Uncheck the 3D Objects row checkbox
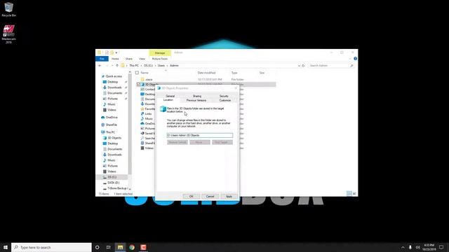The height and width of the screenshot is (252, 449). 138,84
